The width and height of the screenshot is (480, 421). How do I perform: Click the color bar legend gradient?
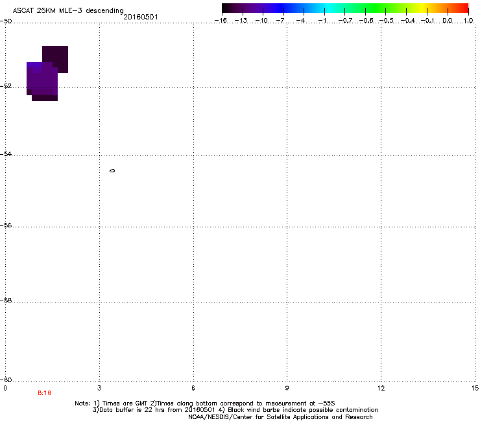point(345,8)
